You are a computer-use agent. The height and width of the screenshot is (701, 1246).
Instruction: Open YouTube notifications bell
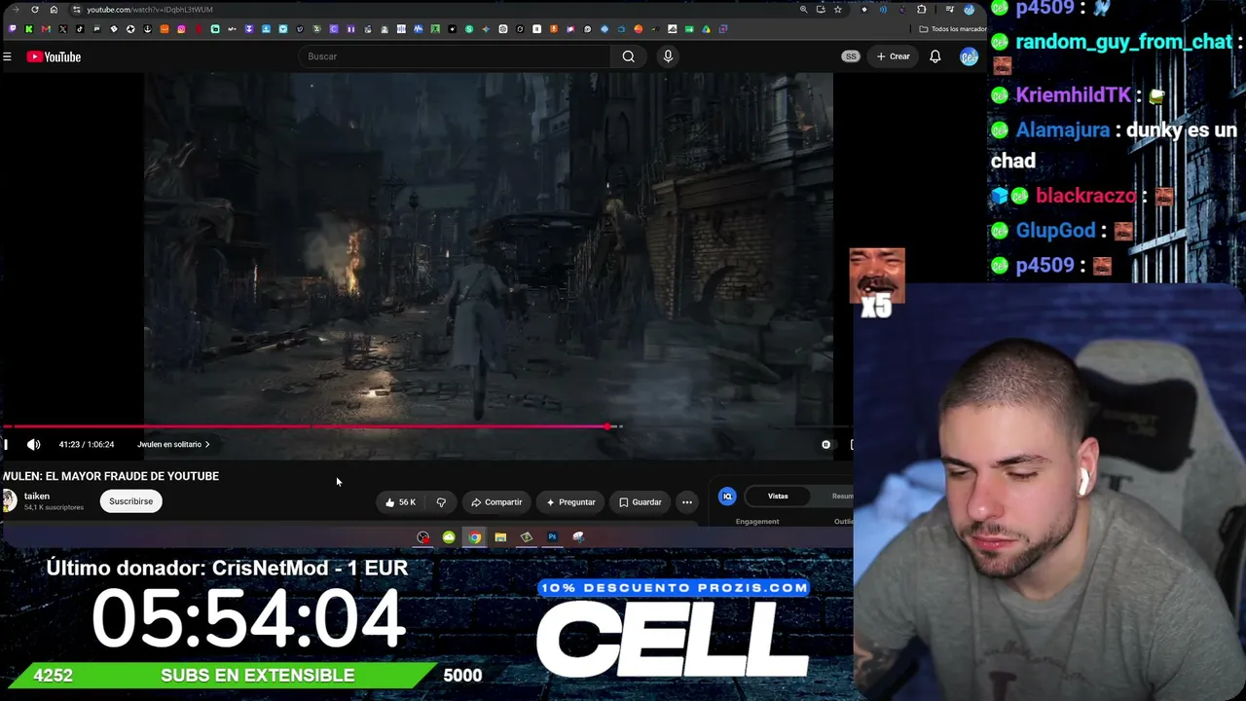(x=934, y=56)
